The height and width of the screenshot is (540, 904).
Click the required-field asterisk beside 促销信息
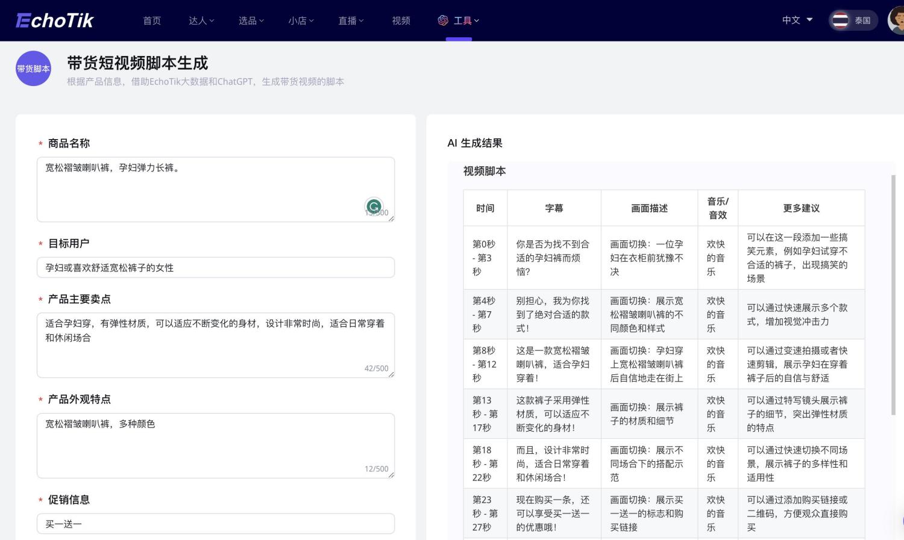(x=40, y=500)
